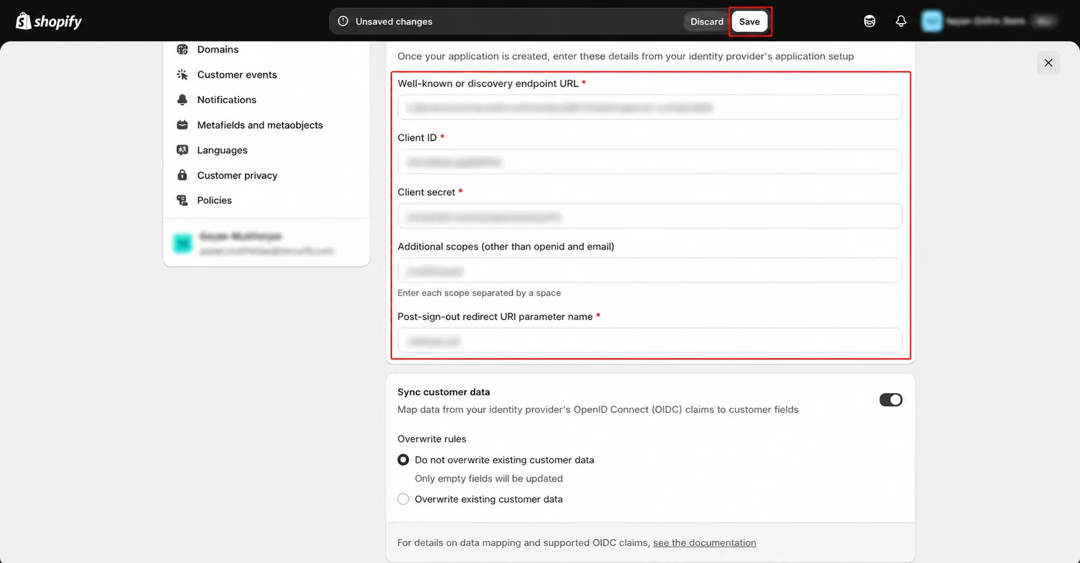Screen dimensions: 1080x563
Task: Close the settings panel with X
Action: [x=1048, y=63]
